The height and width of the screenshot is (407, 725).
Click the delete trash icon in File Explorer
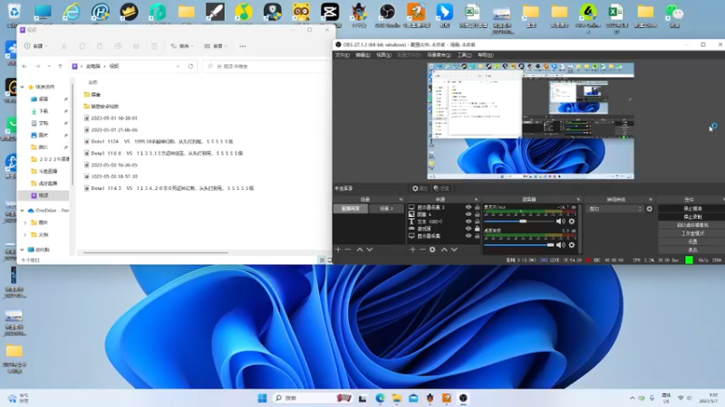(x=154, y=46)
